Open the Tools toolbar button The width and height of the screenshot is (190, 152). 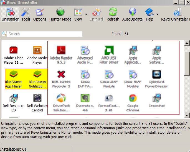(26, 14)
